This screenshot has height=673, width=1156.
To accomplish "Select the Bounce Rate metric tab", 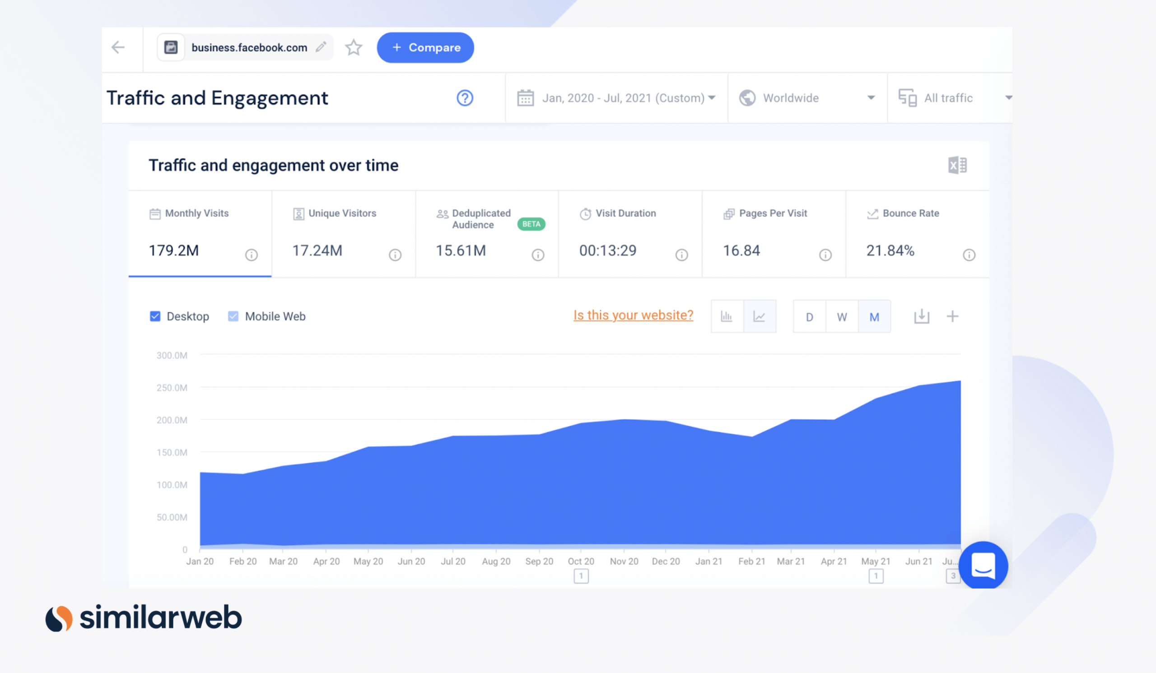I will click(918, 234).
